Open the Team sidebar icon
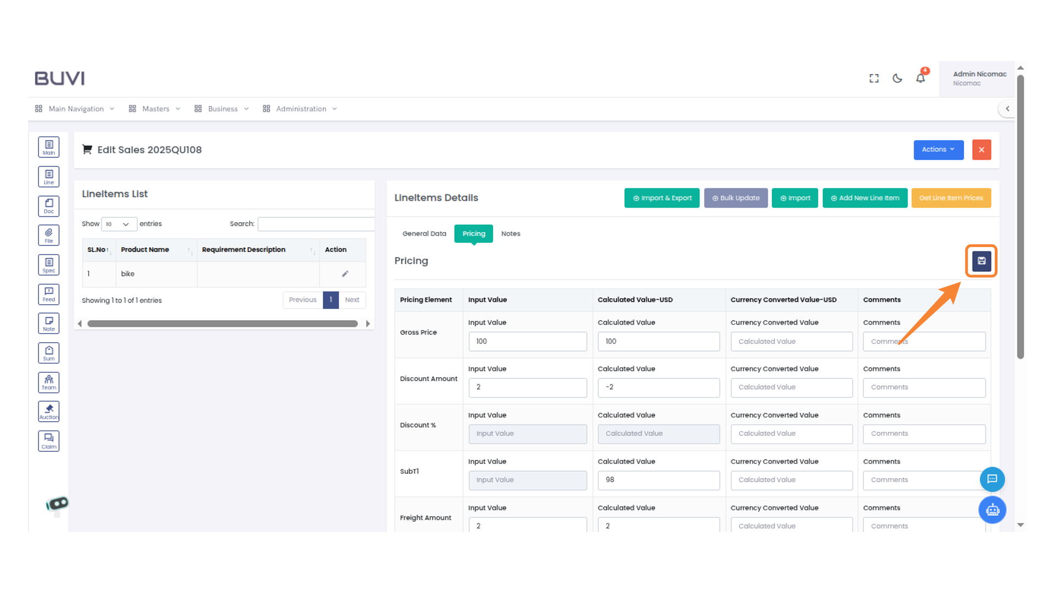1054x593 pixels. (x=49, y=382)
